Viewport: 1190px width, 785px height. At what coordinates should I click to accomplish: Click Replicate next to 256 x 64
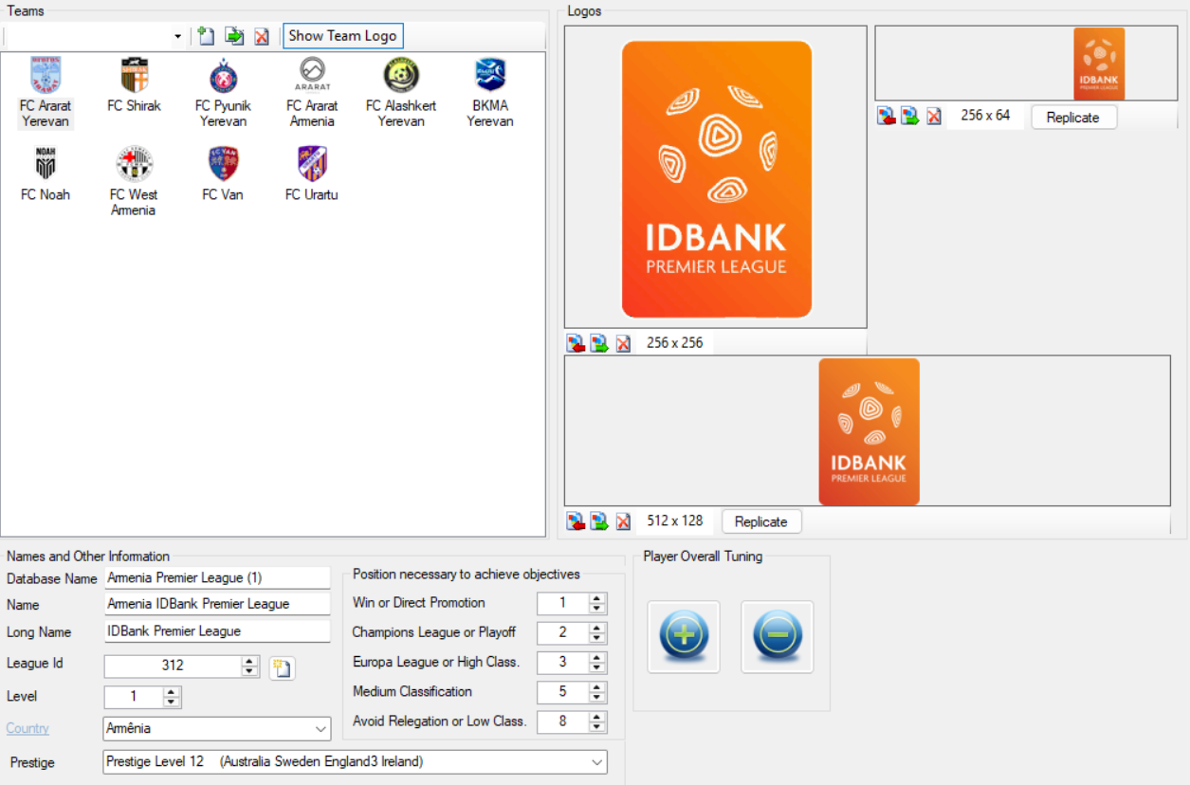(x=1073, y=118)
